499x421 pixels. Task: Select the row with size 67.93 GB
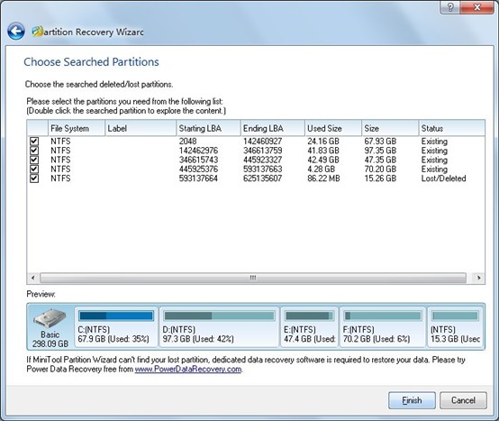pyautogui.click(x=256, y=141)
